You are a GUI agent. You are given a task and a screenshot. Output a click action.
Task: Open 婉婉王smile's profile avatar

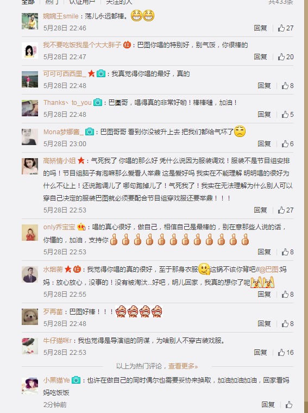[30, 21]
